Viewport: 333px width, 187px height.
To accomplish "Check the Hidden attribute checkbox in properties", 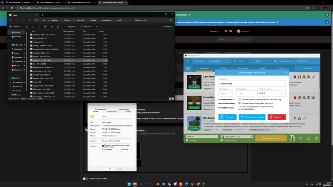I will (x=103, y=149).
